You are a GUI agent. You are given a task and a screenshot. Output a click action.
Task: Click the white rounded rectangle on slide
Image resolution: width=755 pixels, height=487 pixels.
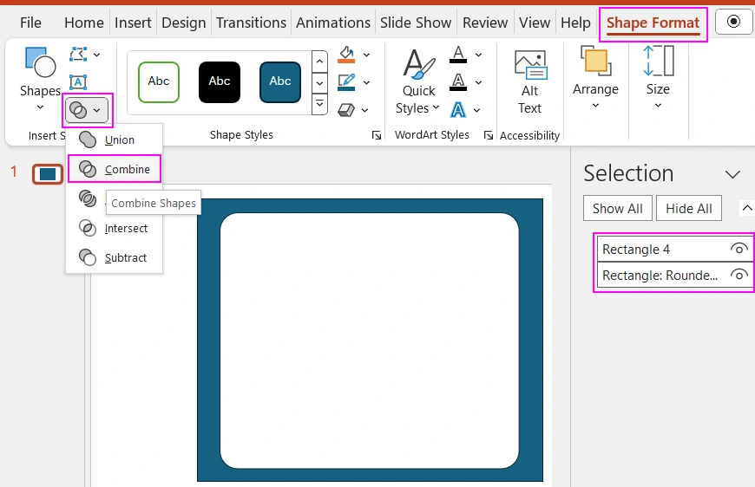click(x=370, y=341)
